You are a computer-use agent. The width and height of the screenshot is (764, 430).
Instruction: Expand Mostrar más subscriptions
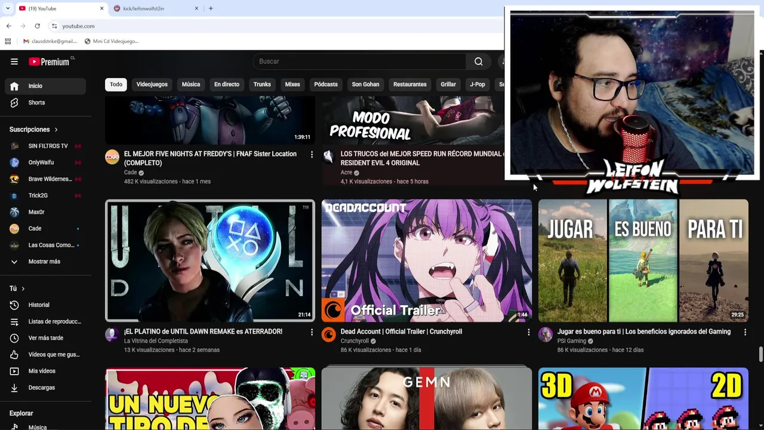(45, 262)
